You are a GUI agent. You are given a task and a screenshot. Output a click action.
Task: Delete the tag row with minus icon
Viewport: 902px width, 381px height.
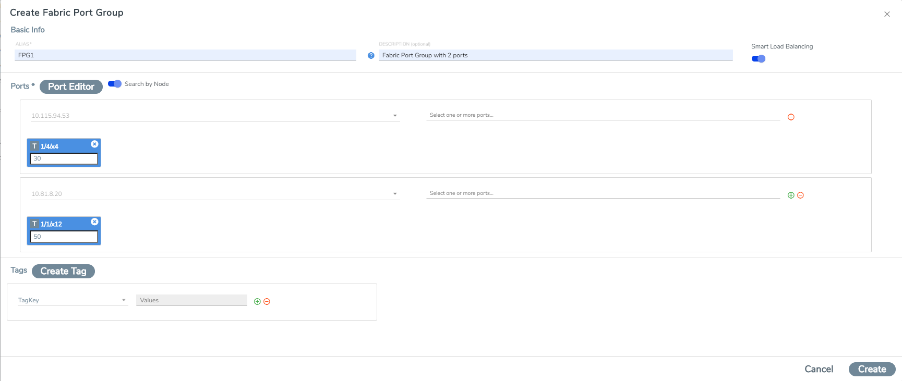[267, 302]
